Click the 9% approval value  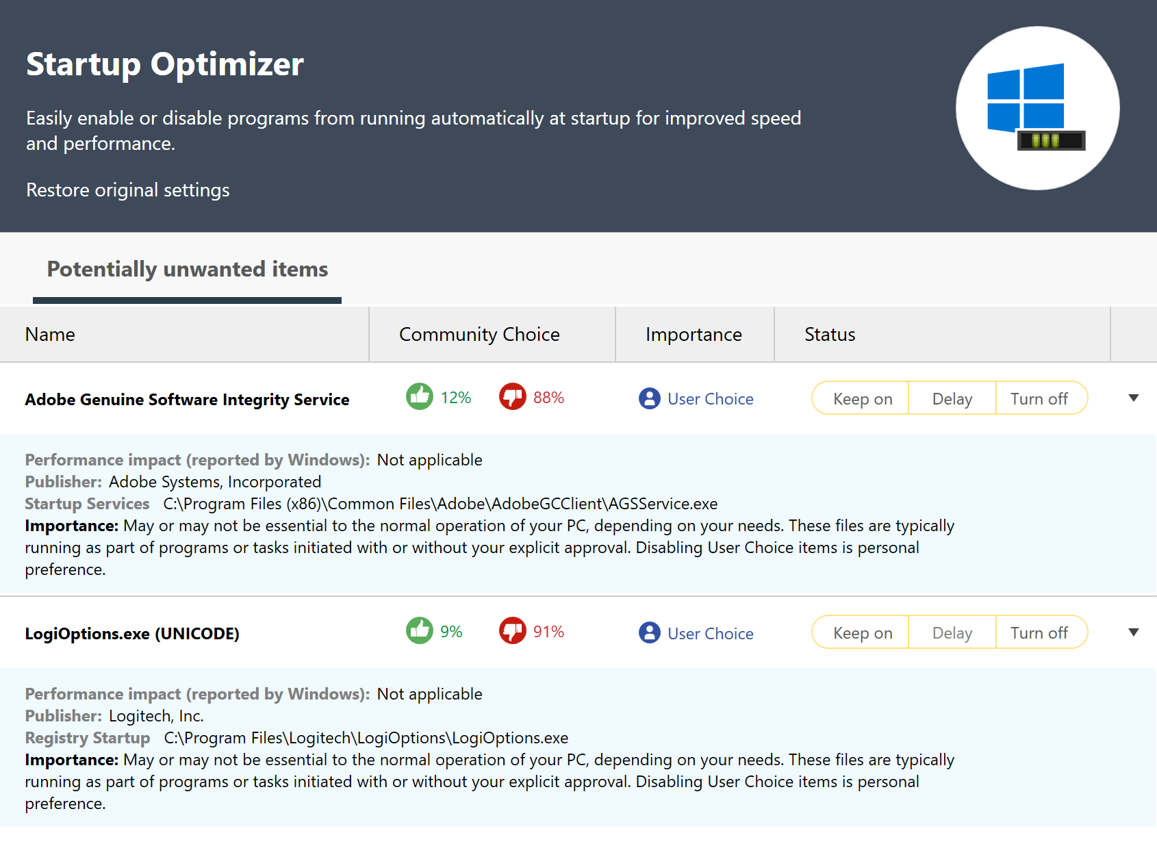(x=451, y=632)
